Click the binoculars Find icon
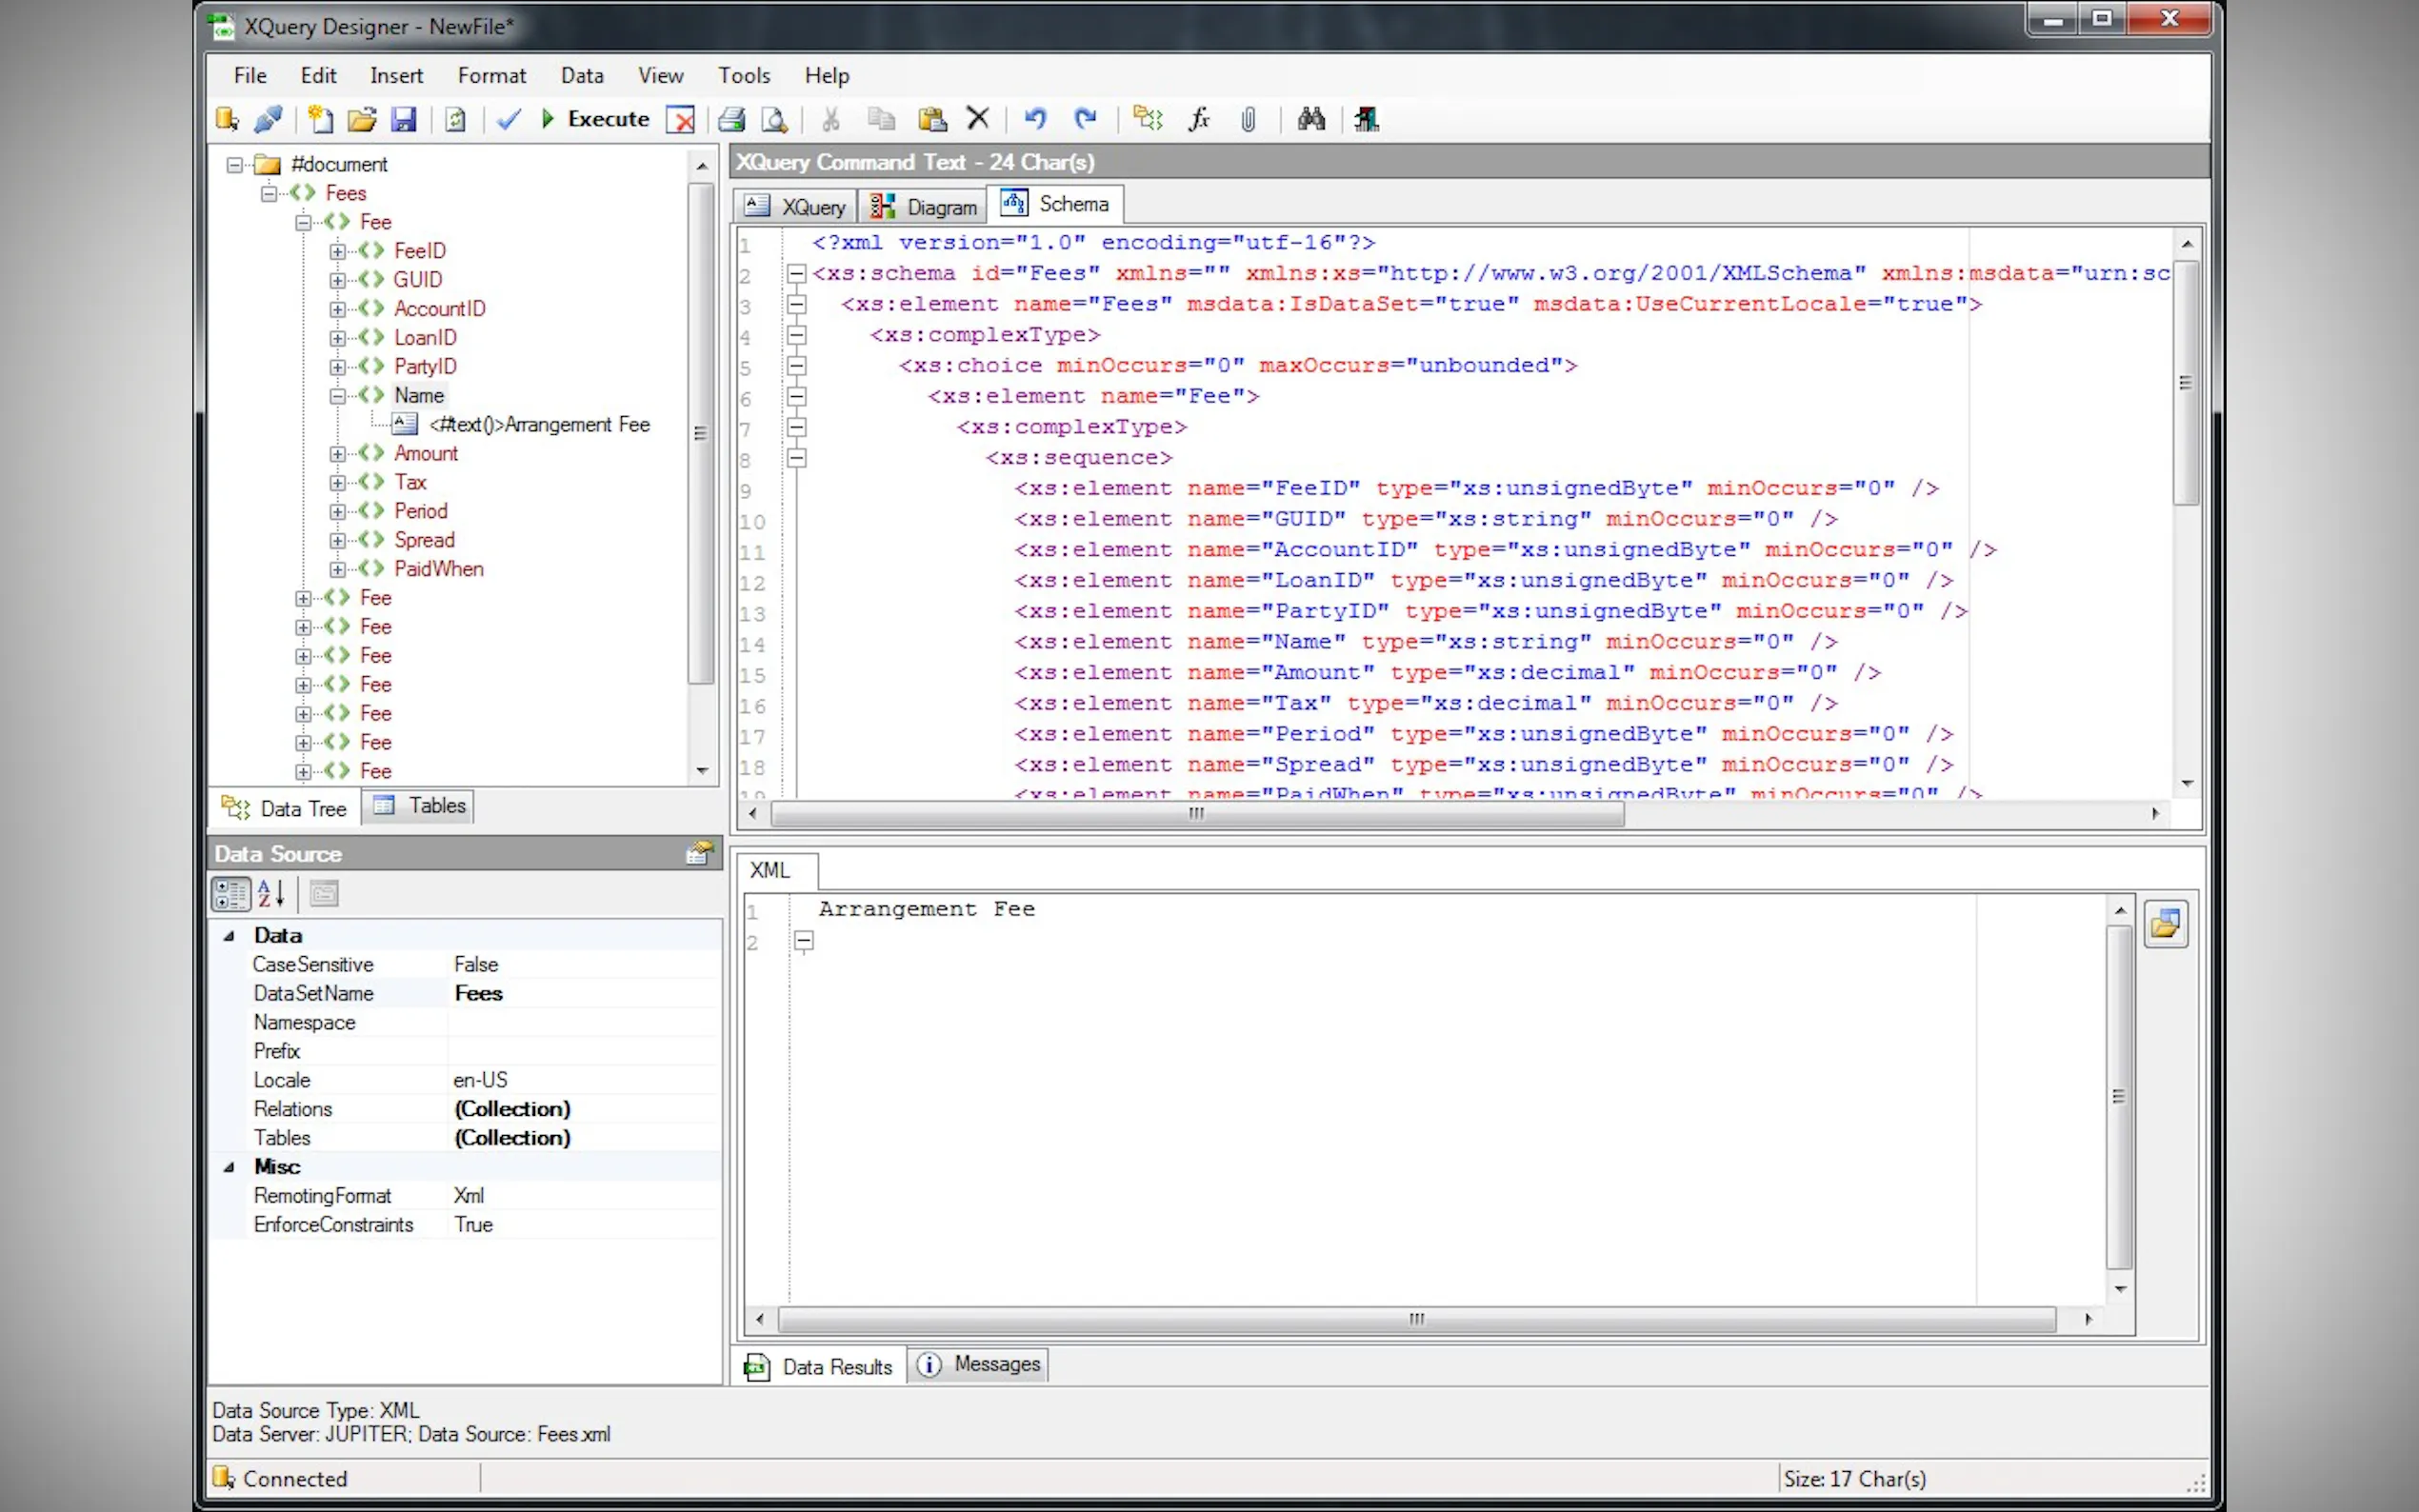 (x=1311, y=120)
